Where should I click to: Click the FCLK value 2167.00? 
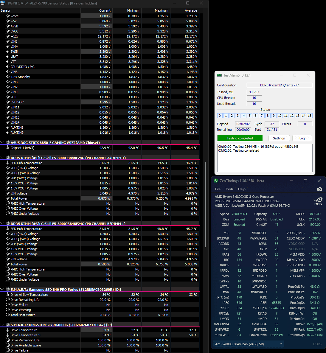tap(315, 219)
